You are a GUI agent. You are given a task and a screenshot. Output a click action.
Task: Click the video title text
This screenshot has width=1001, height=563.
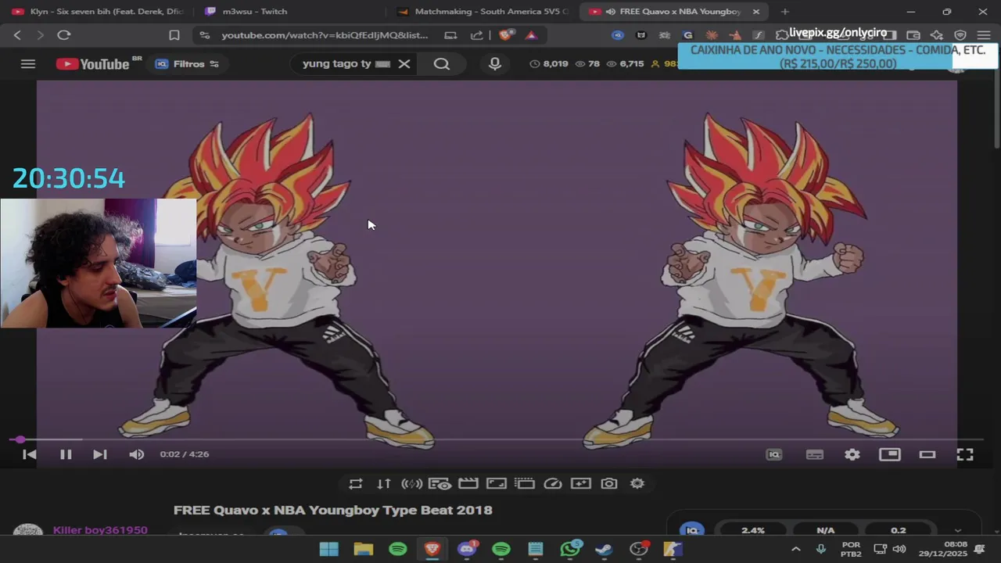coord(333,510)
